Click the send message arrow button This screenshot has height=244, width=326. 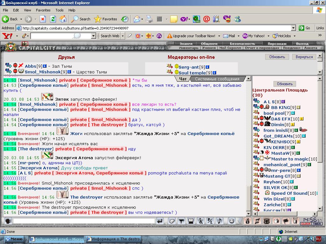(x=160, y=221)
